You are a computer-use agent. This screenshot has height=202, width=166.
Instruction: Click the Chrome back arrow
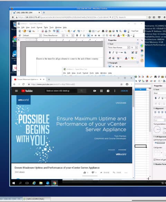click(x=15, y=84)
